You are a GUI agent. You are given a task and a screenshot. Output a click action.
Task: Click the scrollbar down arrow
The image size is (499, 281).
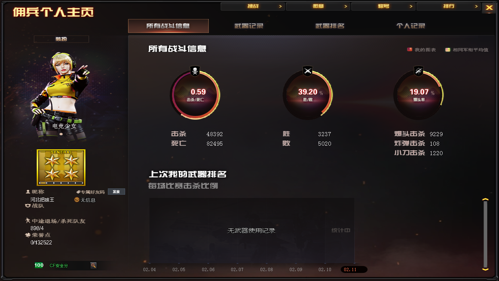[x=485, y=269]
